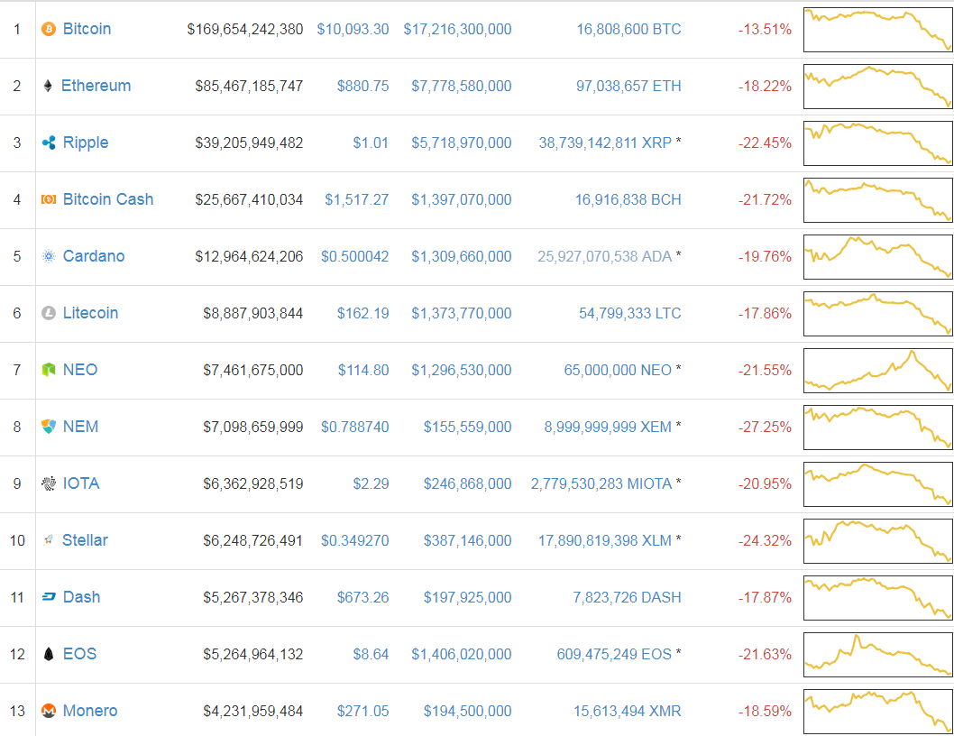Click Bitcoin Cash price $1,517.27
Image resolution: width=954 pixels, height=736 pixels.
click(x=357, y=199)
